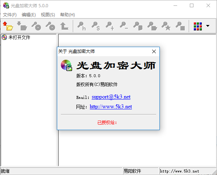217x175 pixels.
Task: Click the app icon in the title bar
Action: coord(6,5)
